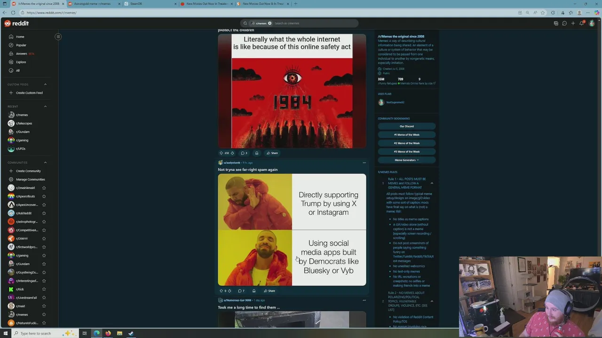The width and height of the screenshot is (602, 338).
Task: Collapse Rule 1 details
Action: 432,183
